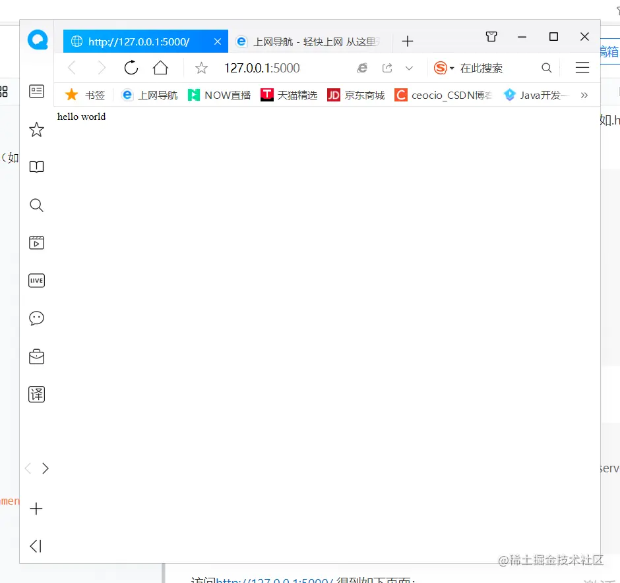Open the LIVE sidebar icon
The height and width of the screenshot is (583, 620).
36,281
